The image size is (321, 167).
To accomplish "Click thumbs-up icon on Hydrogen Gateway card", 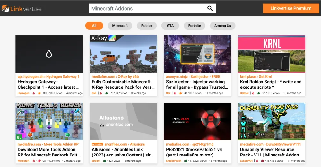I will pyautogui.click(x=39, y=93).
